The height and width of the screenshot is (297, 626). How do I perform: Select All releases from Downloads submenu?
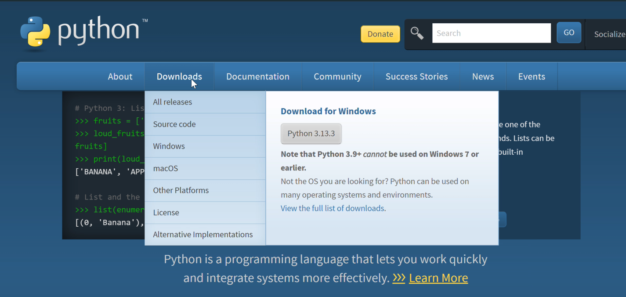pyautogui.click(x=205, y=102)
